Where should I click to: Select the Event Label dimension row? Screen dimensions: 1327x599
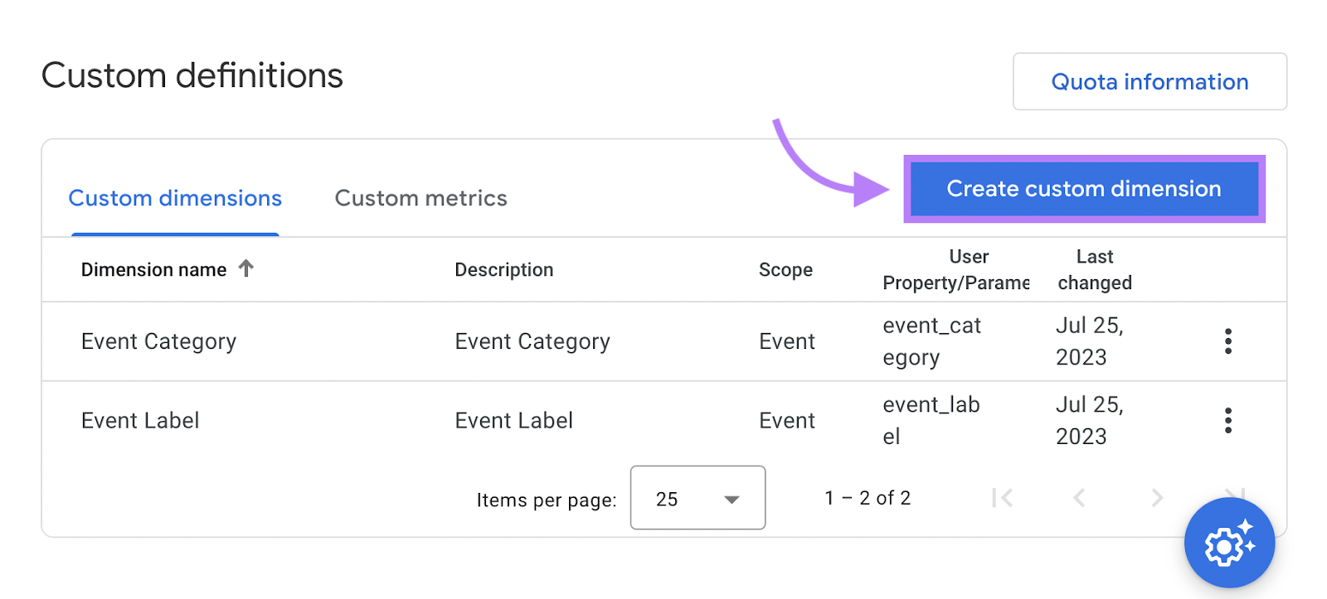click(x=139, y=420)
